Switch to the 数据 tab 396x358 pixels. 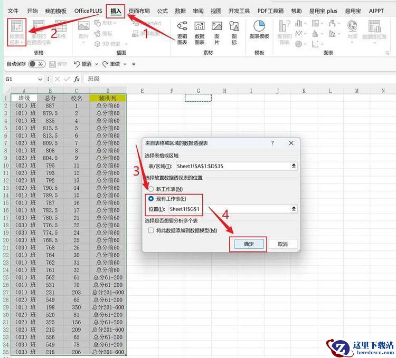pyautogui.click(x=181, y=11)
